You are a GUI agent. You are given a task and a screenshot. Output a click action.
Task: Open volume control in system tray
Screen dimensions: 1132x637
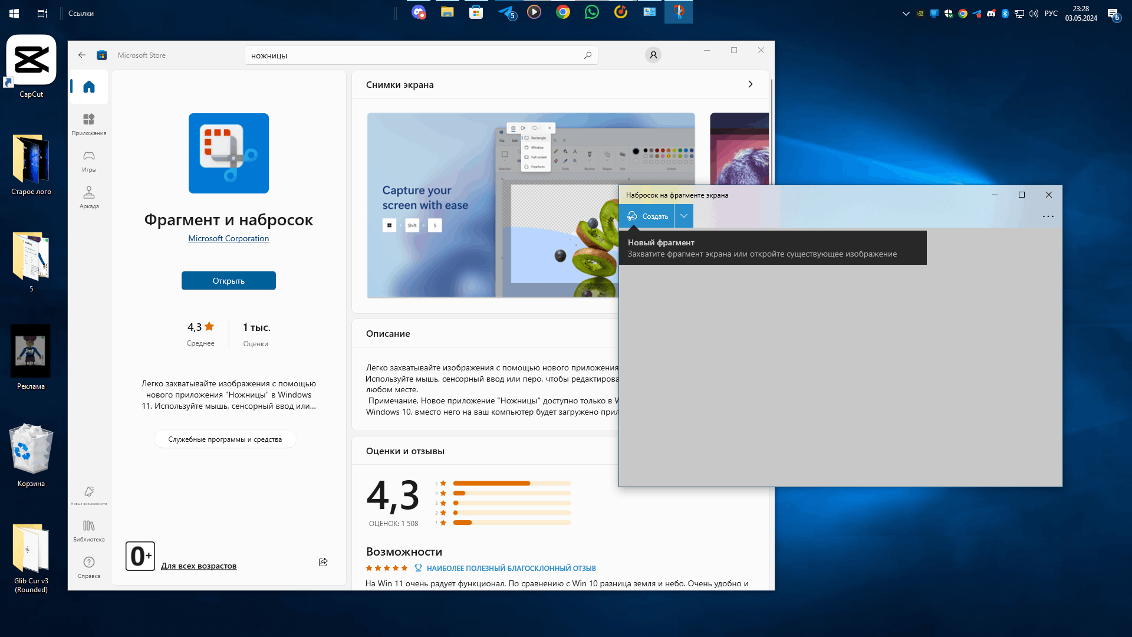(1034, 13)
